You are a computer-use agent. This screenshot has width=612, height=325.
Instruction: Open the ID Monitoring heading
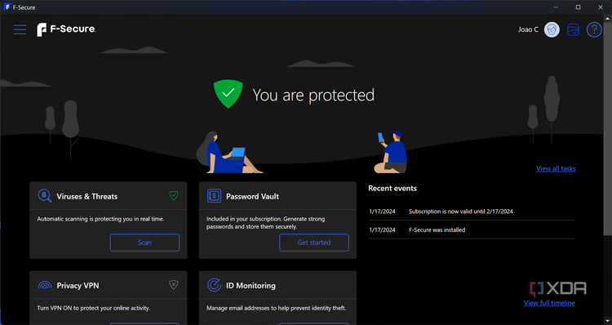[251, 286]
